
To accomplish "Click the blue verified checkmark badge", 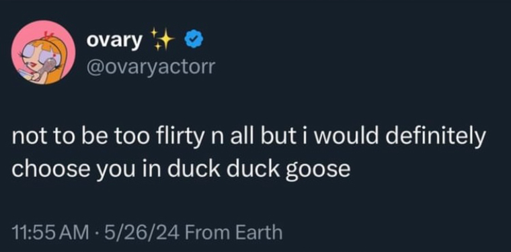I will click(194, 40).
